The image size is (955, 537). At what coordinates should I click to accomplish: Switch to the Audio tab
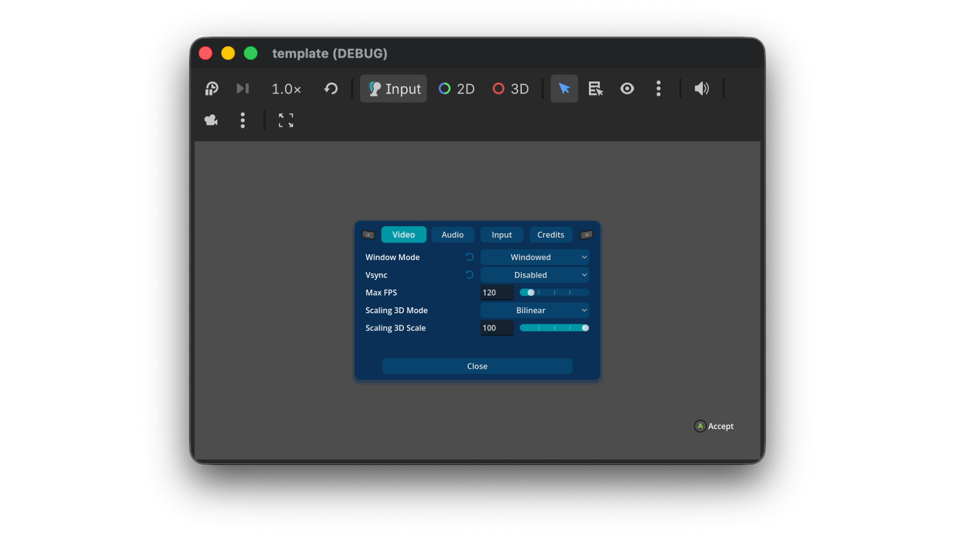click(x=453, y=235)
